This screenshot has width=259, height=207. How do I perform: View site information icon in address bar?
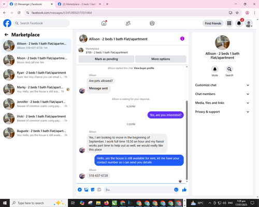click(x=27, y=13)
